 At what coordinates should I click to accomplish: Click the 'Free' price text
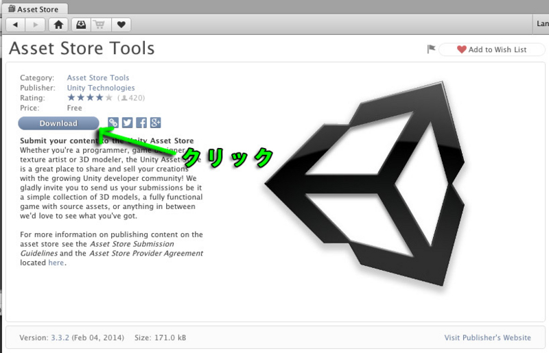pos(75,108)
